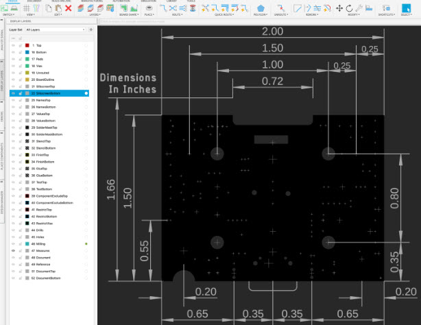Set 1 Top as active layer radio
This screenshot has width=421, height=325.
86,45
